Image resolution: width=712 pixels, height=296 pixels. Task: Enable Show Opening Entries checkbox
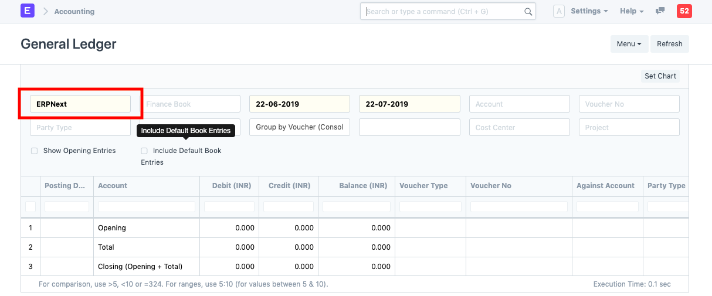(x=35, y=151)
